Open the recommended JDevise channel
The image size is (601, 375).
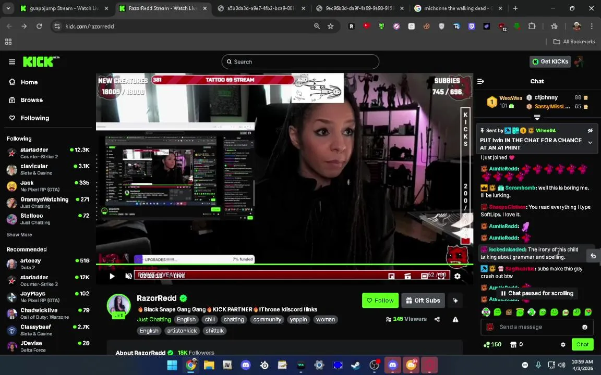49,346
